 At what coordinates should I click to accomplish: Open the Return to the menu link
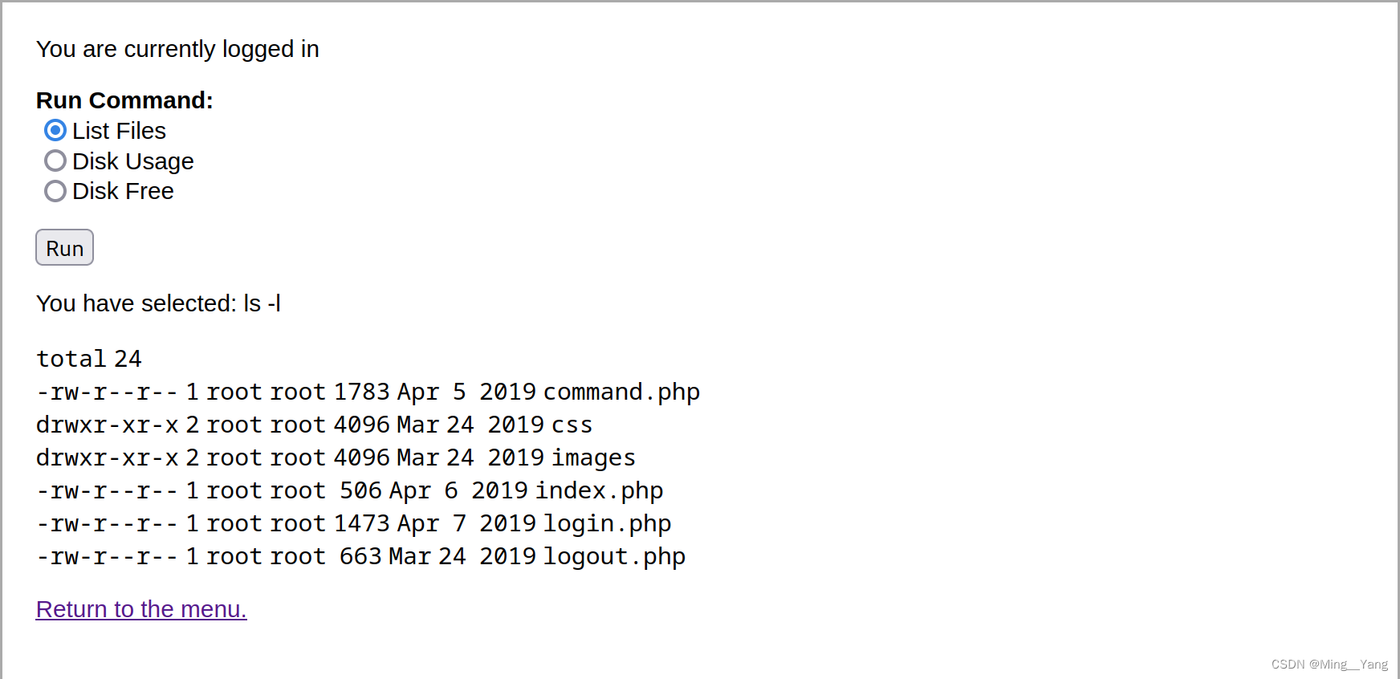click(x=140, y=609)
